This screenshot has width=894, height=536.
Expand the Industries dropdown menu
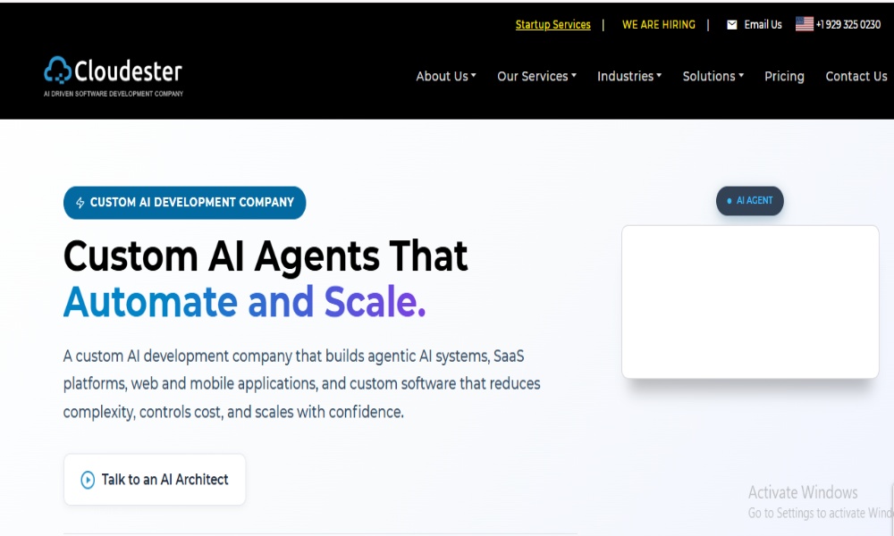(x=629, y=77)
